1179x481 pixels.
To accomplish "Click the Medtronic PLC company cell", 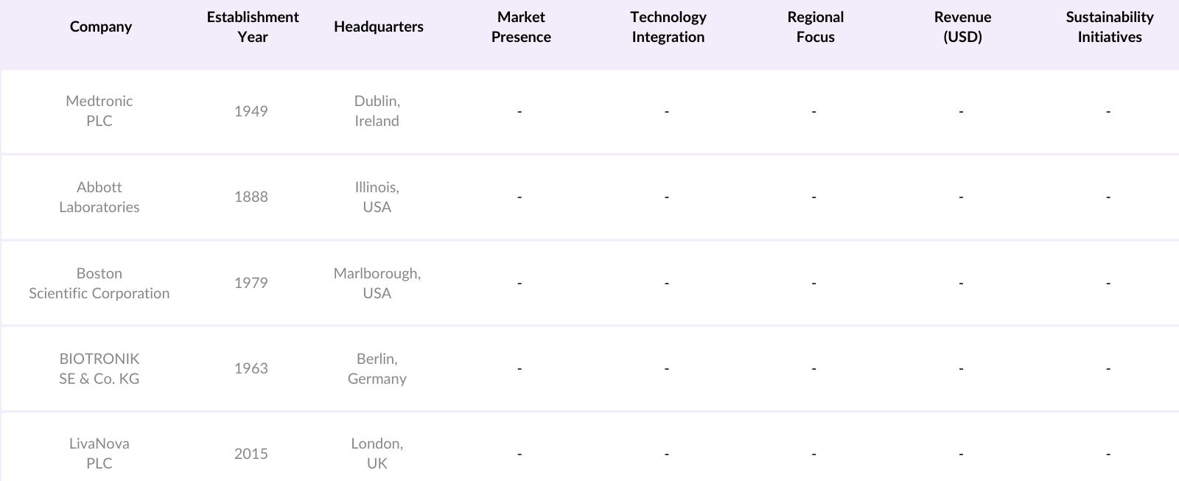I will pyautogui.click(x=99, y=110).
